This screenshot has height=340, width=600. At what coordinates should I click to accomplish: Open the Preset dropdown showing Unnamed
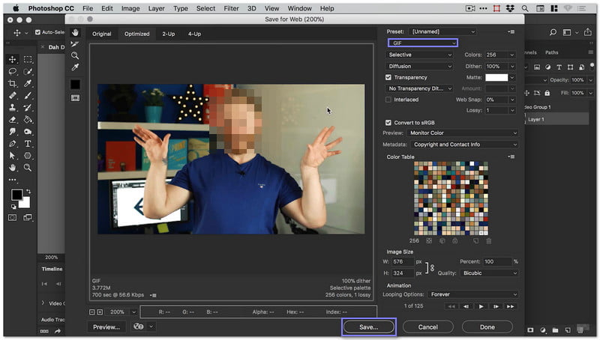[x=442, y=31]
